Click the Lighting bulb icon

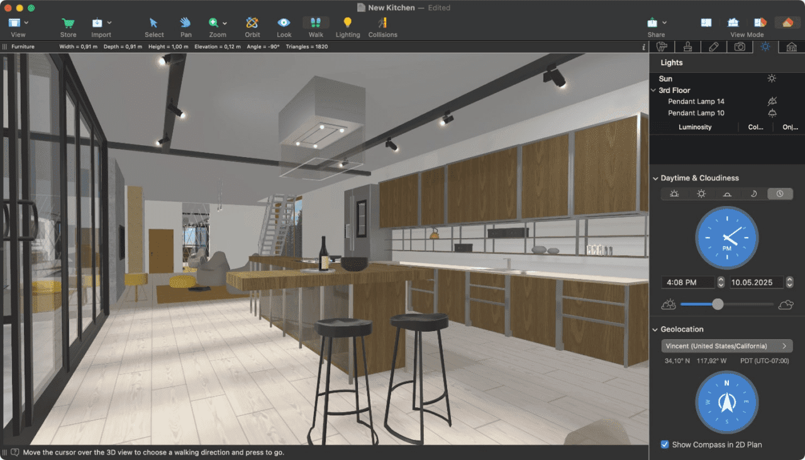tap(347, 23)
